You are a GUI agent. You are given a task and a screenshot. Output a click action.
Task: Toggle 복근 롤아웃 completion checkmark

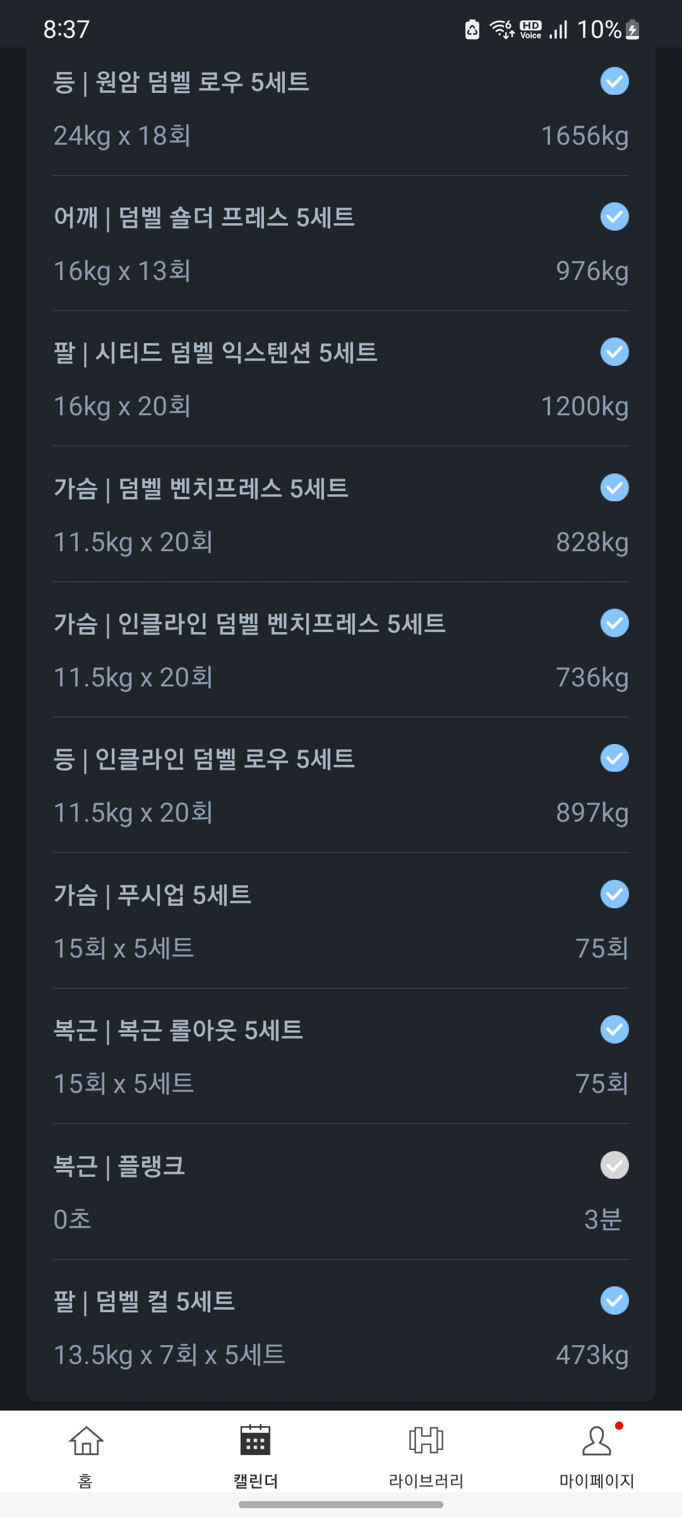coord(614,1030)
